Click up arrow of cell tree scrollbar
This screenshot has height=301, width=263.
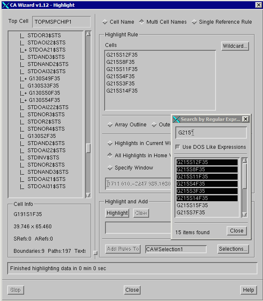[x=88, y=34]
